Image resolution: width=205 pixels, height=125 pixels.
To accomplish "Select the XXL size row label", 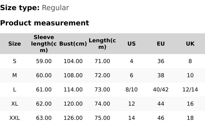I will click(14, 118).
